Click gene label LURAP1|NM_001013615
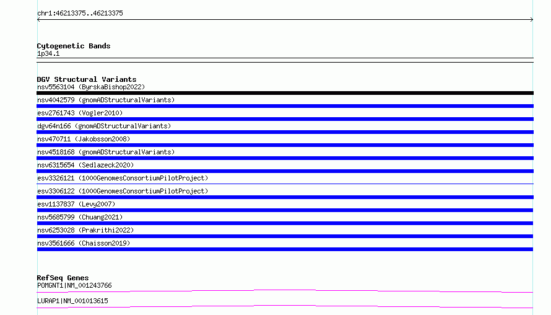551x315 pixels. (72, 301)
